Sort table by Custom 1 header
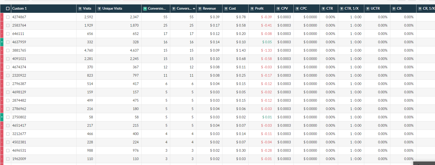 click(20, 9)
